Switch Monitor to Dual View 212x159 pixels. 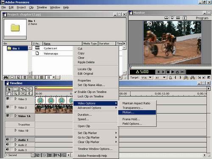[166, 18]
